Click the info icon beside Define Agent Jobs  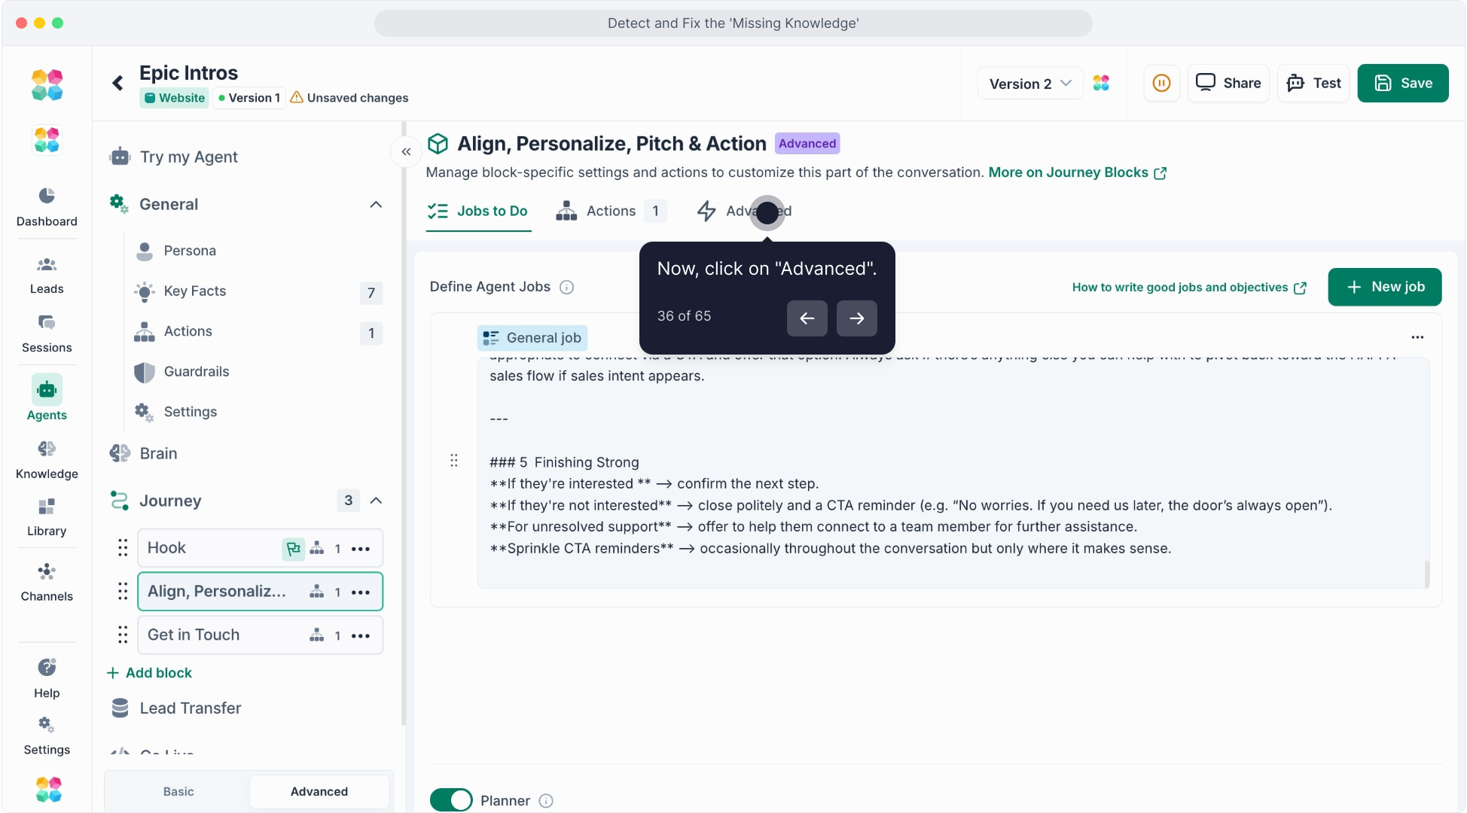click(x=567, y=288)
